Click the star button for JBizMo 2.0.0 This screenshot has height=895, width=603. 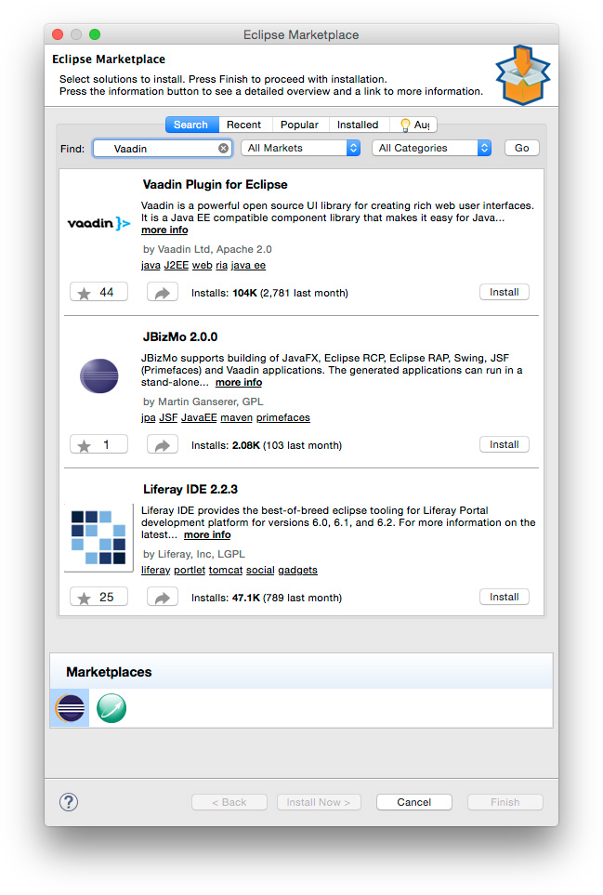pyautogui.click(x=98, y=444)
